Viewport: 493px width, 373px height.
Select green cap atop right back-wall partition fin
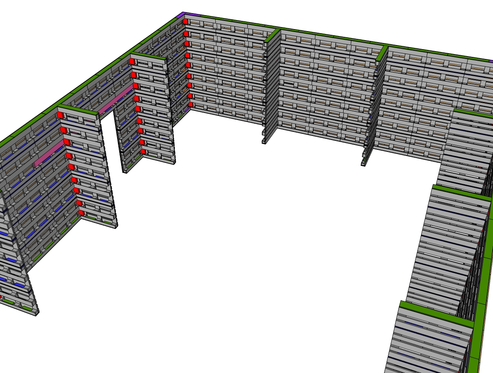coord(382,53)
